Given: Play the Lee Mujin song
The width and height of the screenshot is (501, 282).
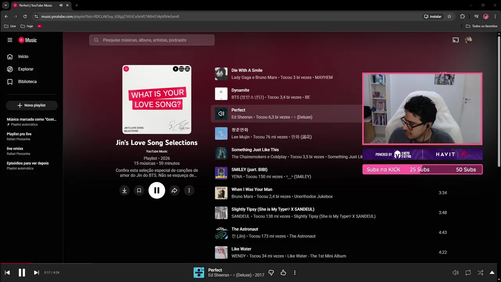Looking at the screenshot, I should pos(240,130).
